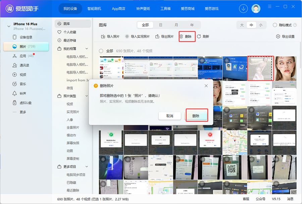This screenshot has height=204, width=302.
Task: Click 导入实况照片 live photo import
Action: pyautogui.click(x=137, y=36)
